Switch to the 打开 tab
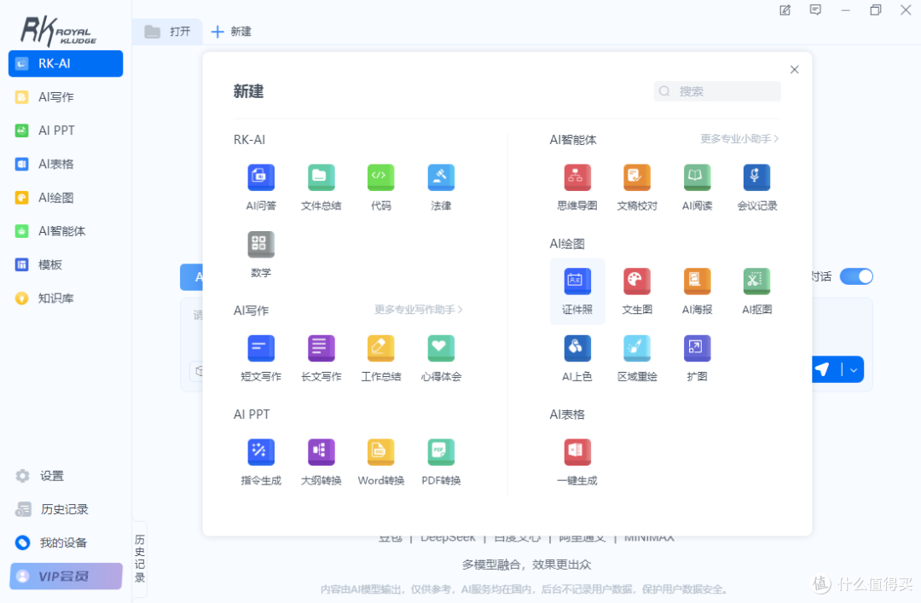The image size is (921, 603). [168, 32]
